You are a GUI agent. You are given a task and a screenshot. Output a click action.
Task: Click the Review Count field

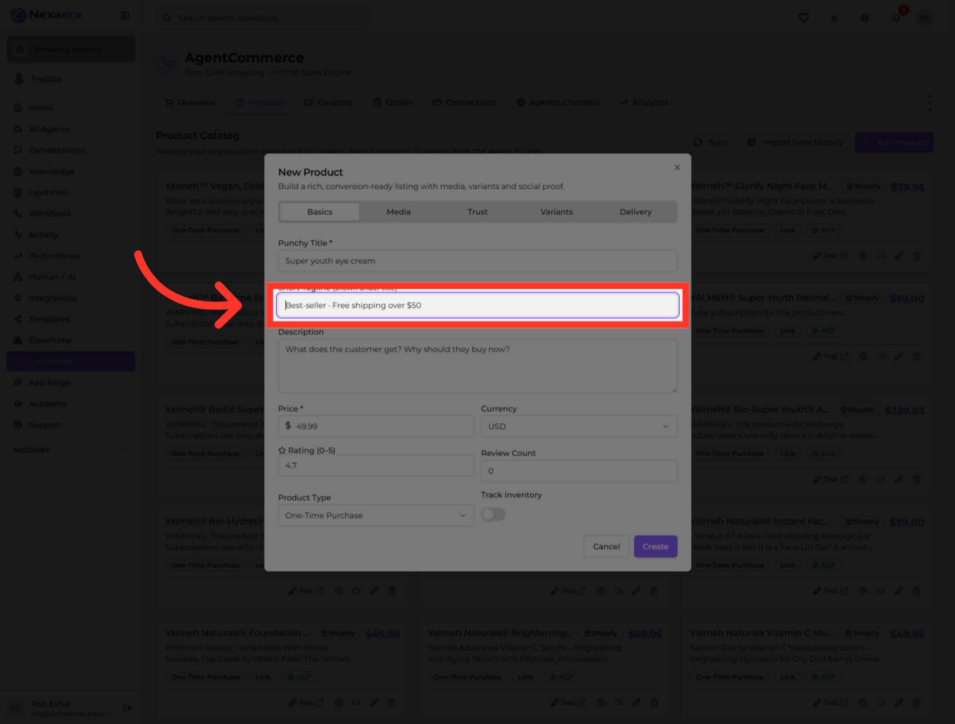(579, 471)
